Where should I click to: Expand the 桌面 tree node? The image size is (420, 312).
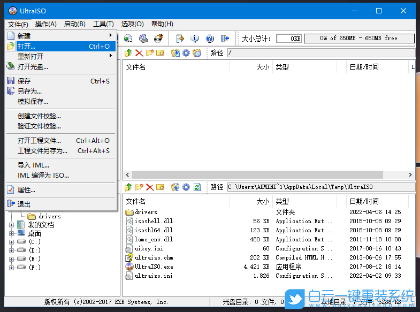pos(12,233)
